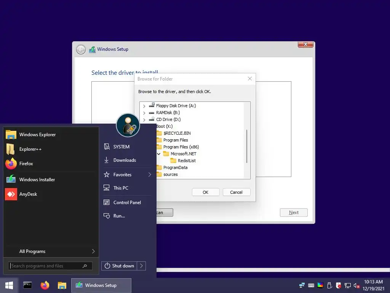Select the sources folder

pyautogui.click(x=171, y=174)
